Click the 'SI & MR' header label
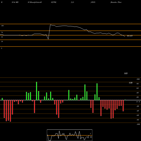 pos(15,2)
